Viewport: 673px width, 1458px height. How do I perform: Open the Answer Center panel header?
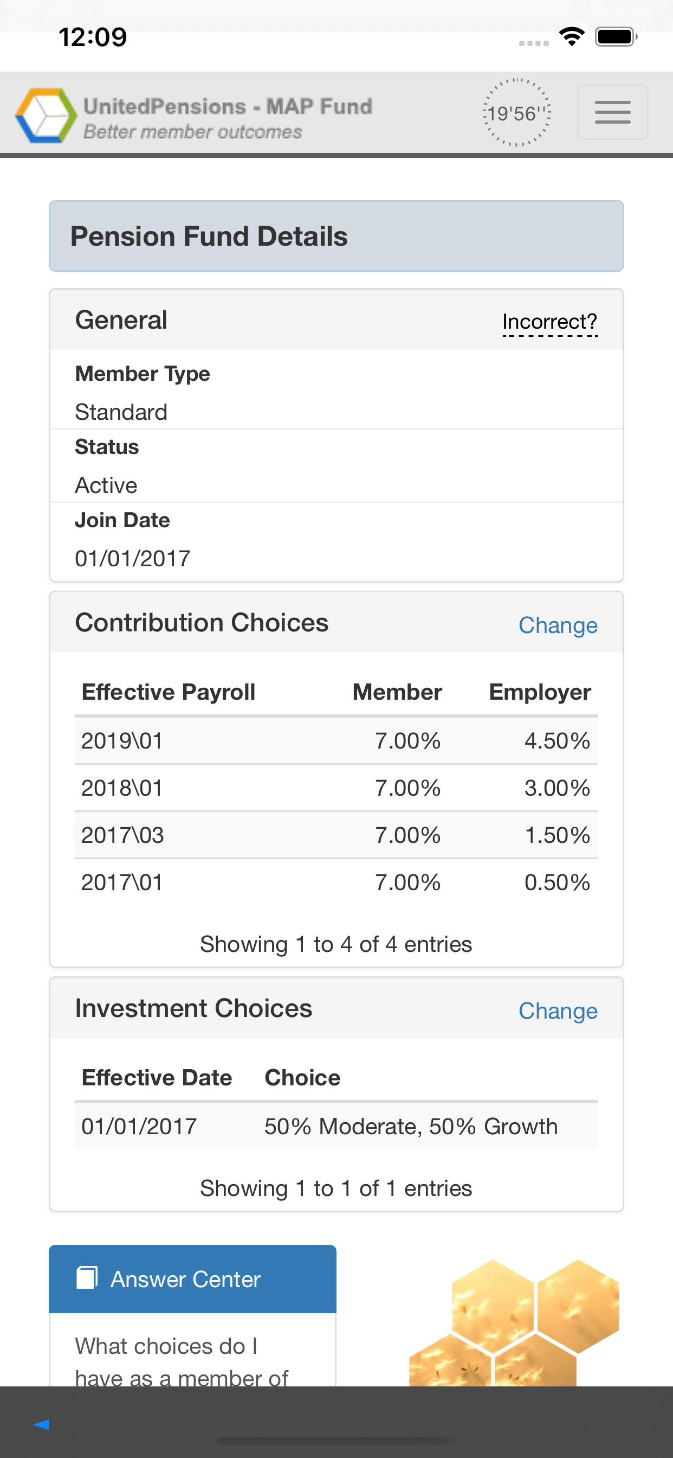[192, 1278]
